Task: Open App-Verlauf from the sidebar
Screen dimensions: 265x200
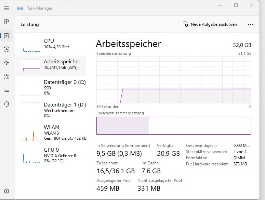Action: point(6,49)
